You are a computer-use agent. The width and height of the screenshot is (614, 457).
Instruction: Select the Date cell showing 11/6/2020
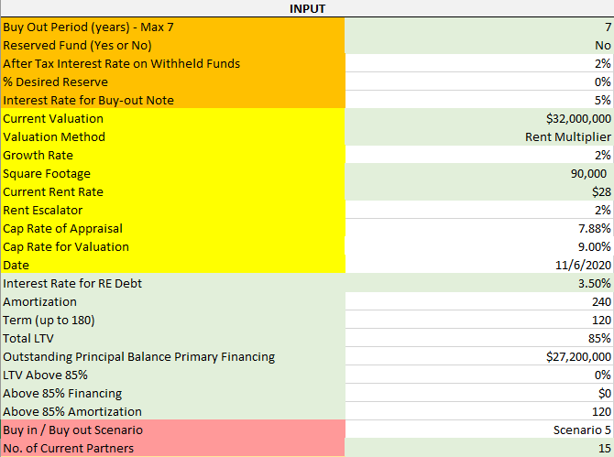pyautogui.click(x=479, y=265)
